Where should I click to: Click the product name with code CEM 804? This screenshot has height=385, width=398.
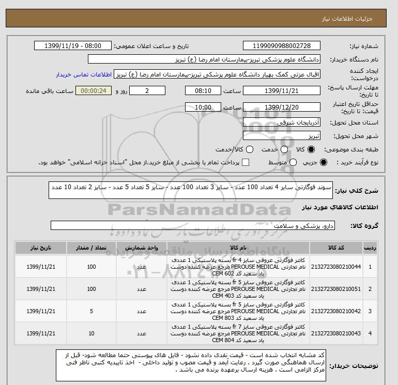[x=238, y=333]
